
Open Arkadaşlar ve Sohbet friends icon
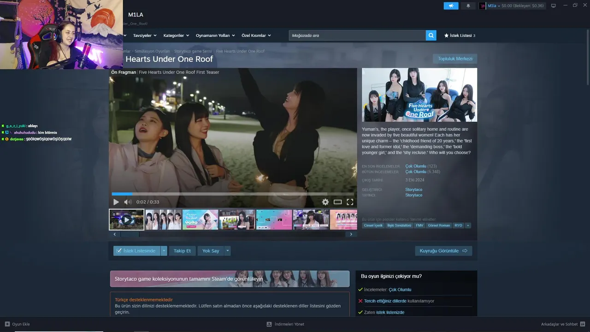(x=583, y=324)
